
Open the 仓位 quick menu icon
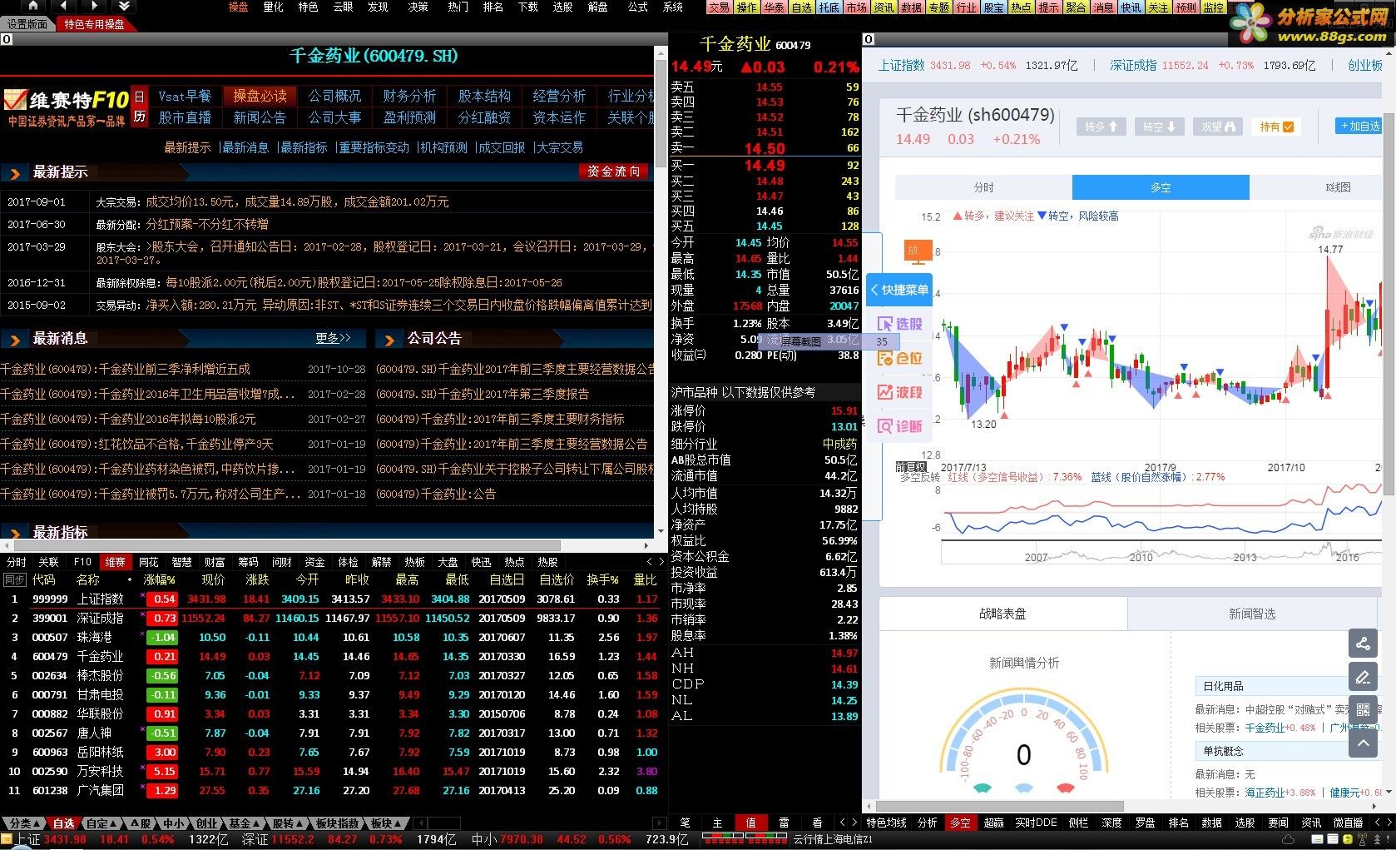click(x=899, y=358)
